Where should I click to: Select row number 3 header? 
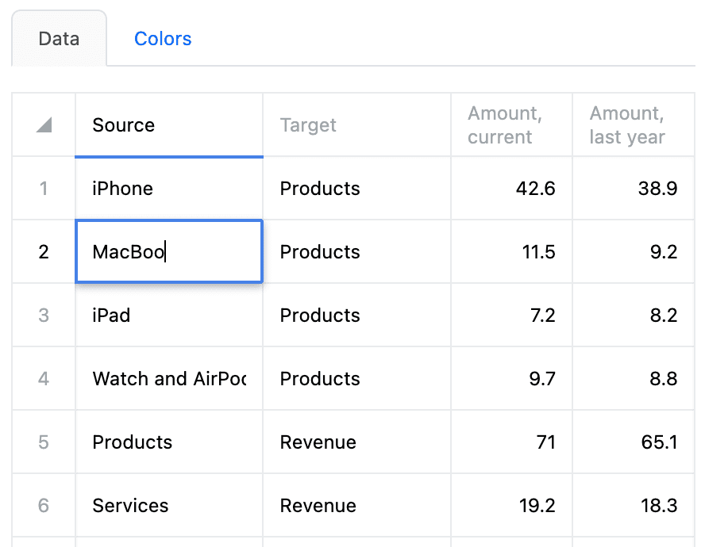tap(44, 316)
